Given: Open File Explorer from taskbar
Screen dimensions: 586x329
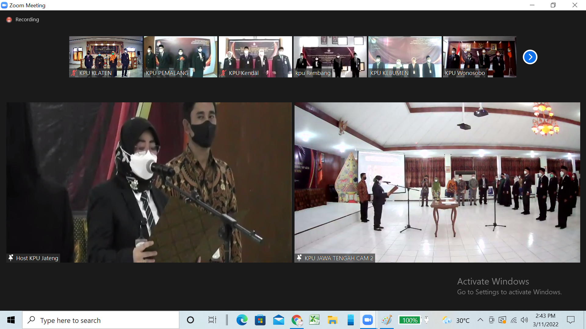Looking at the screenshot, I should [332, 320].
